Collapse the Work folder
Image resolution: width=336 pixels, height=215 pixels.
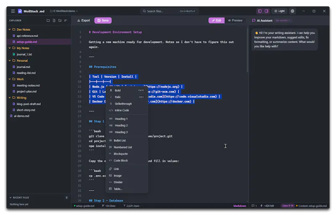click(10, 79)
